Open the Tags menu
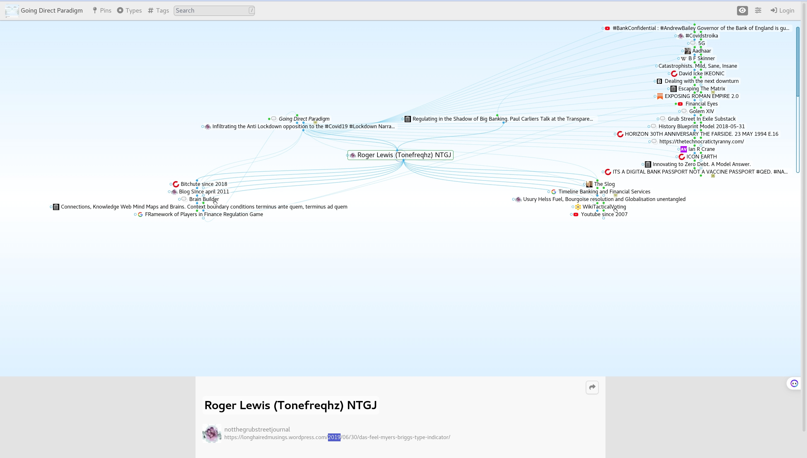This screenshot has height=458, width=807. point(158,10)
